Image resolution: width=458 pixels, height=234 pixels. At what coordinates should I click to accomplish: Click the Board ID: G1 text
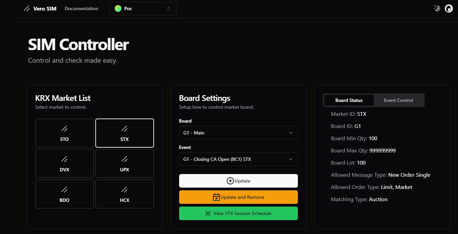346,126
